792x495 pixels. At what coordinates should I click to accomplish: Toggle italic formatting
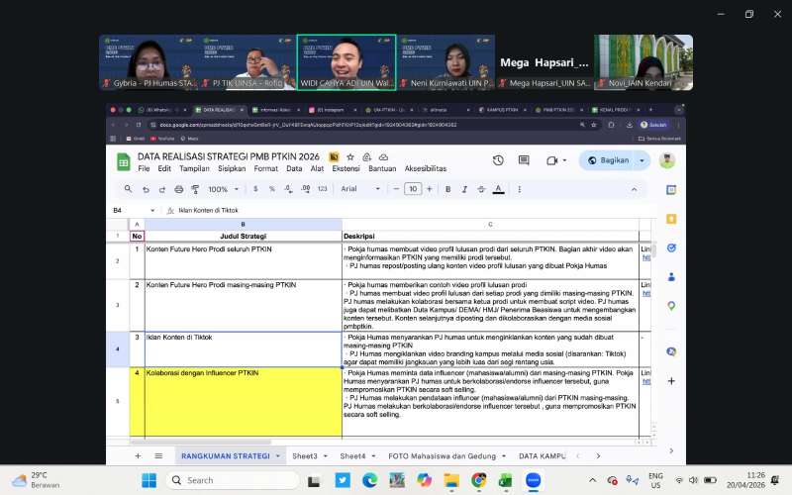pyautogui.click(x=463, y=189)
